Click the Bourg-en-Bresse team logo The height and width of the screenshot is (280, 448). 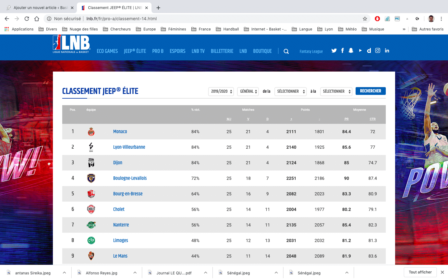click(91, 194)
